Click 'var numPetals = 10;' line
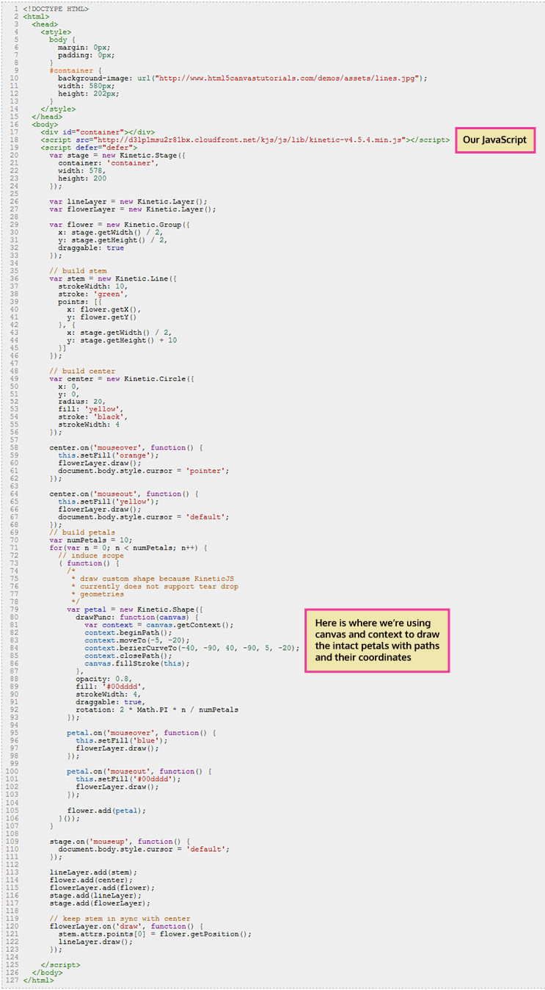The width and height of the screenshot is (545, 990). click(92, 540)
